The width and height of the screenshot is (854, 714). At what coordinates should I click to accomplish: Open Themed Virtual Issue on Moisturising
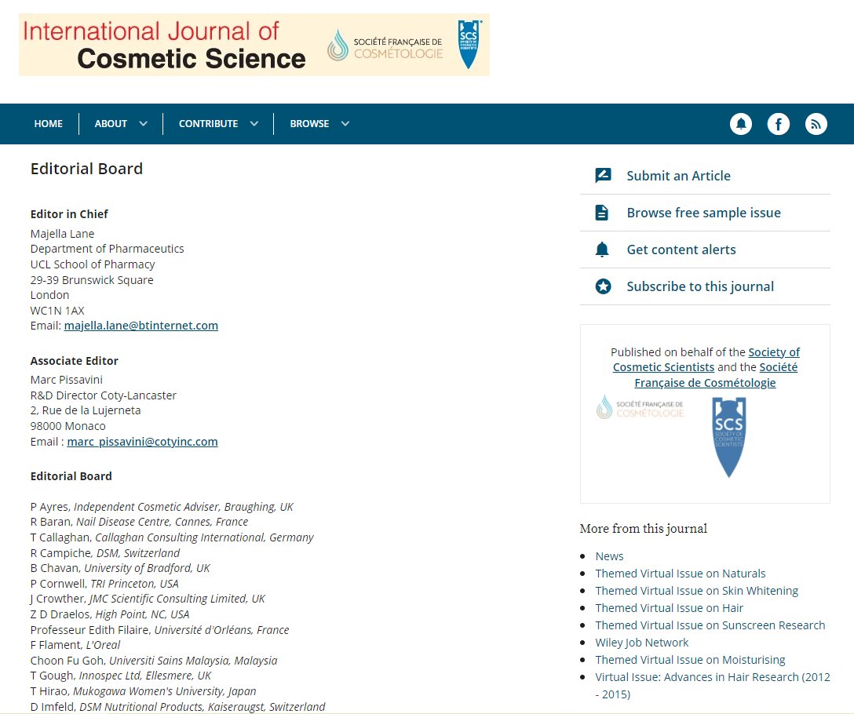(690, 660)
